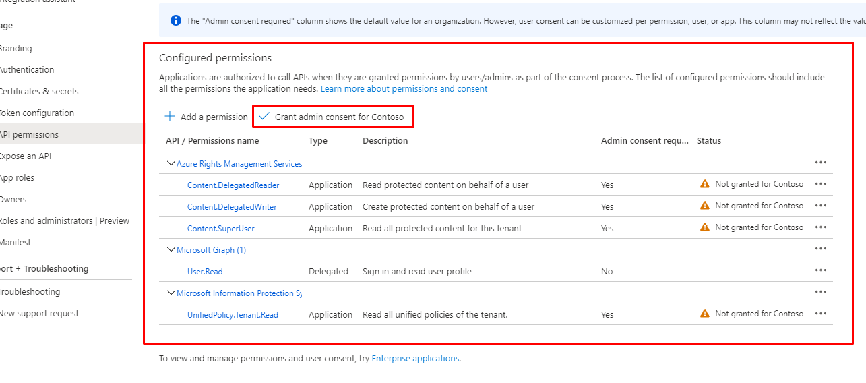The height and width of the screenshot is (383, 866).
Task: Click the checkmark icon for Grant admin consent
Action: pos(264,117)
